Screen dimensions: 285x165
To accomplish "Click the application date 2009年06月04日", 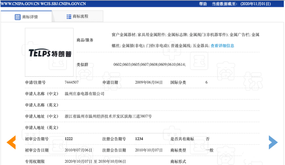I will [x=148, y=82].
